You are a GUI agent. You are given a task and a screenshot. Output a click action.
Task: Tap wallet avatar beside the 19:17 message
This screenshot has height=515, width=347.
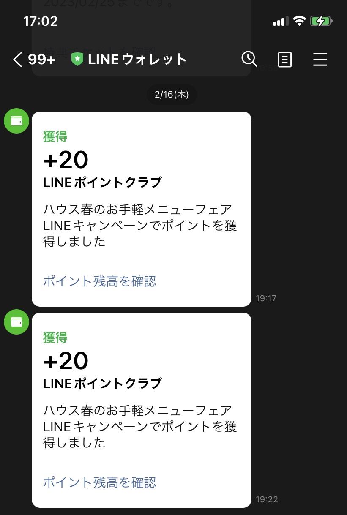pyautogui.click(x=16, y=121)
